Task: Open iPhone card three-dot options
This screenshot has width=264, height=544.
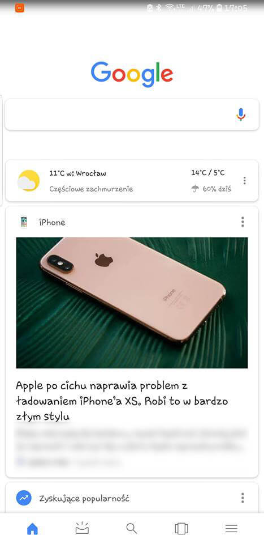Action: (x=243, y=222)
